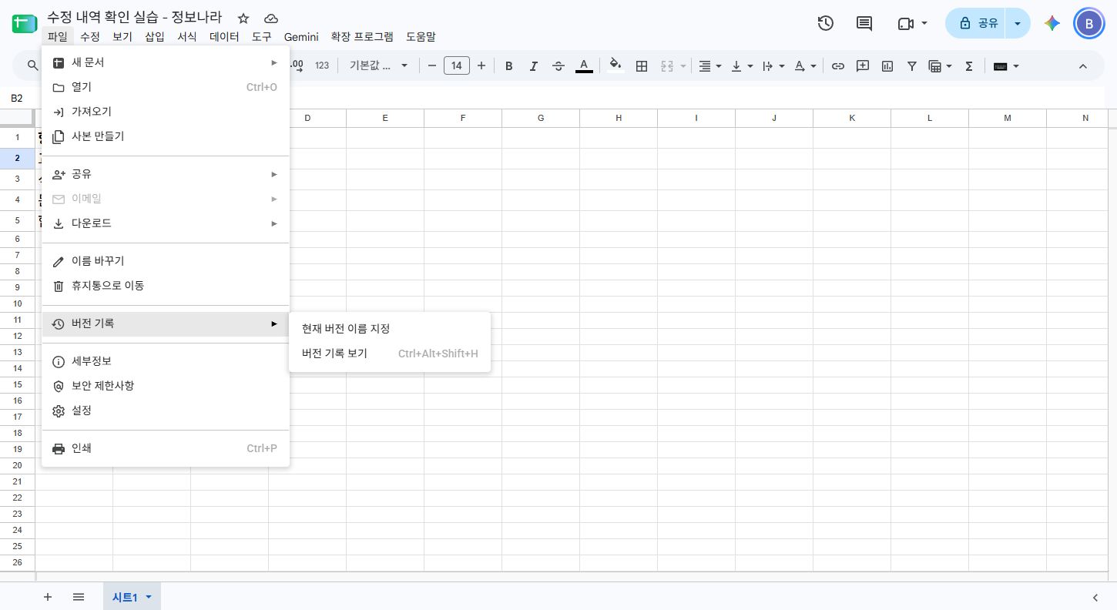Open the all sheets list icon
This screenshot has height=610, width=1117.
[79, 597]
